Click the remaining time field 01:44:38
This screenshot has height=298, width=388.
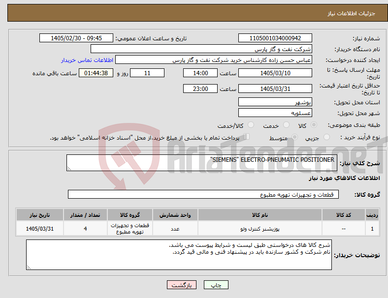[x=96, y=73]
